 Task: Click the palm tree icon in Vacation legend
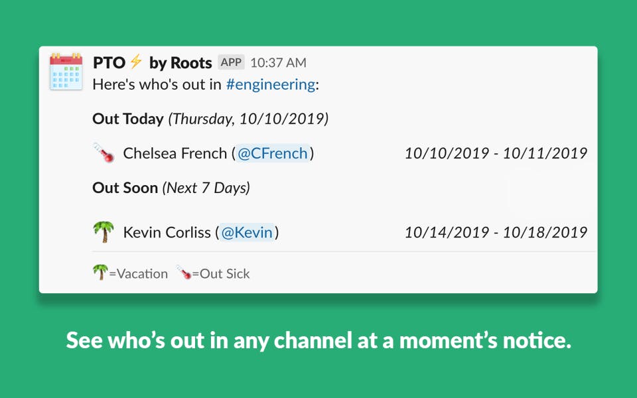[100, 273]
